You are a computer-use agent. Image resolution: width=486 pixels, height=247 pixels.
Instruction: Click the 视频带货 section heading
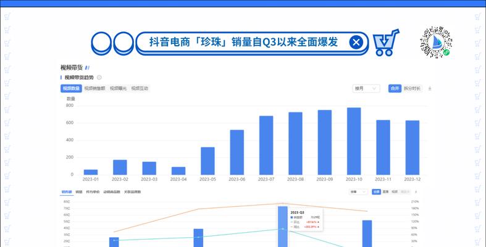71,67
